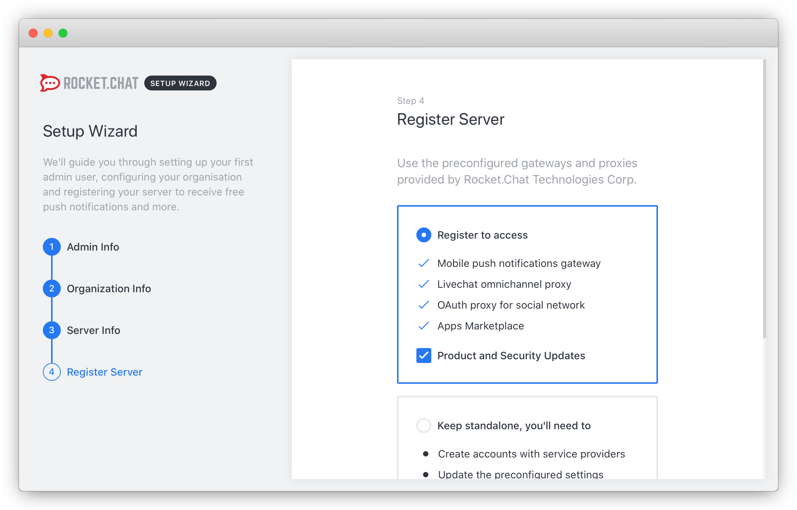
Task: Click checkmark beside Mobile push notifications gateway
Action: [x=423, y=264]
